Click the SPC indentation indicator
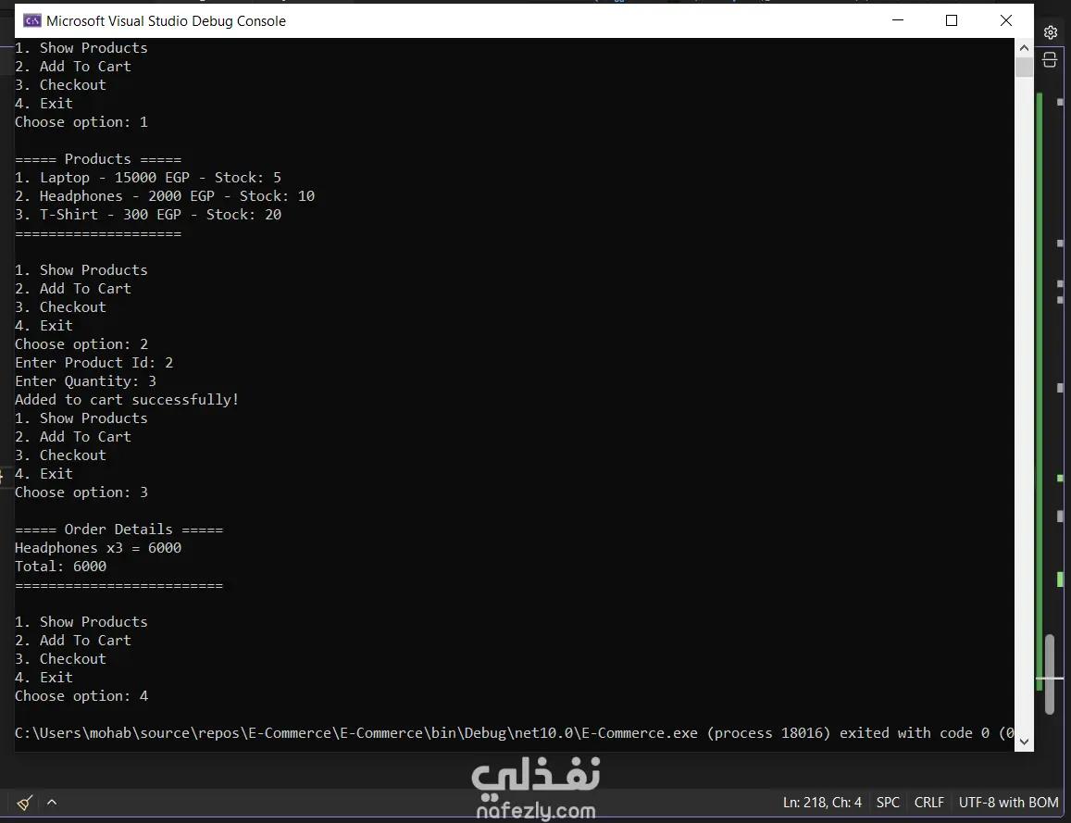The width and height of the screenshot is (1071, 823). (888, 803)
